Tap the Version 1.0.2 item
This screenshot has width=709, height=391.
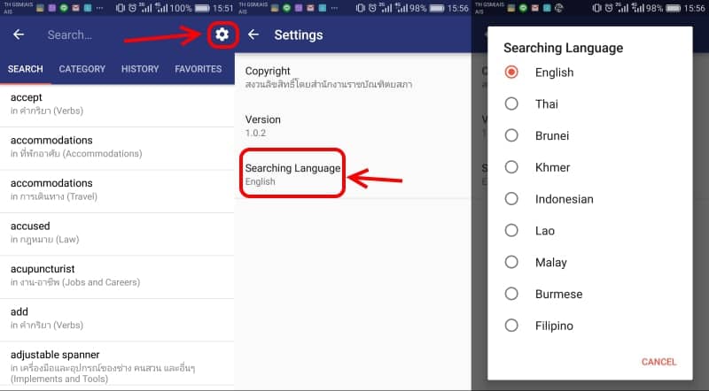(x=353, y=126)
